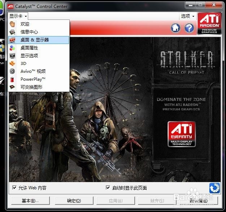Click the ATI Radeon Premium Graphics logo
This screenshot has width=226, height=212.
pos(209,23)
